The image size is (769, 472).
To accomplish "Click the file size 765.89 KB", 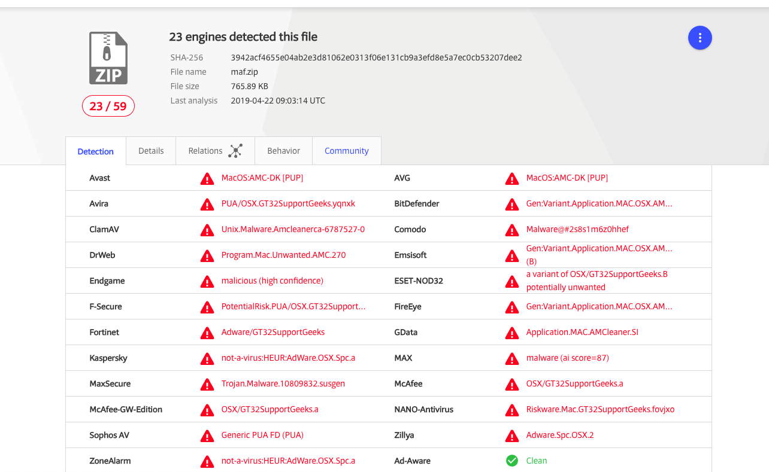I will coord(250,86).
